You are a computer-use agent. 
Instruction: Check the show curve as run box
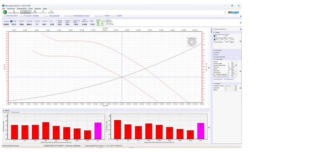tap(213, 29)
